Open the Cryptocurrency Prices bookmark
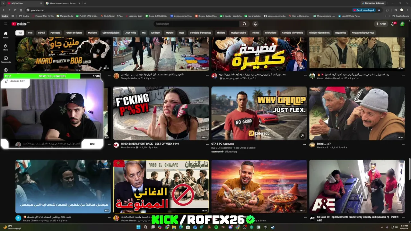Viewport: 411px width, 231px height. pyautogui.click(x=181, y=16)
